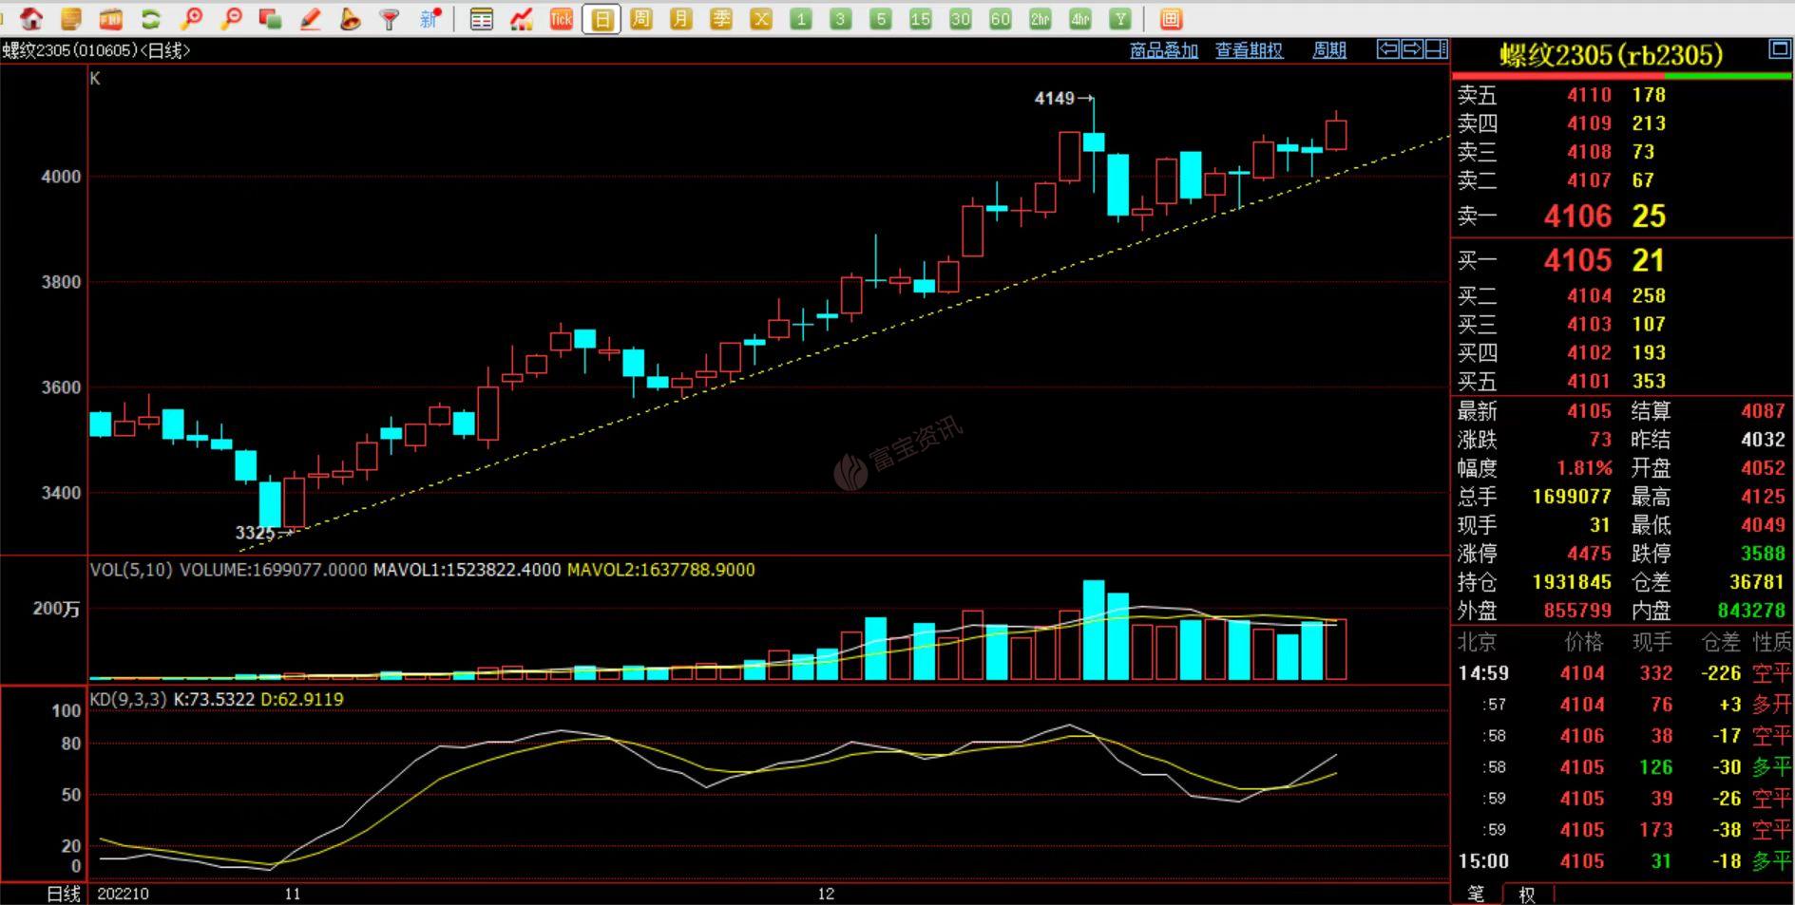The height and width of the screenshot is (905, 1795).
Task: Toggle the side panel layout icon
Action: point(1437,49)
